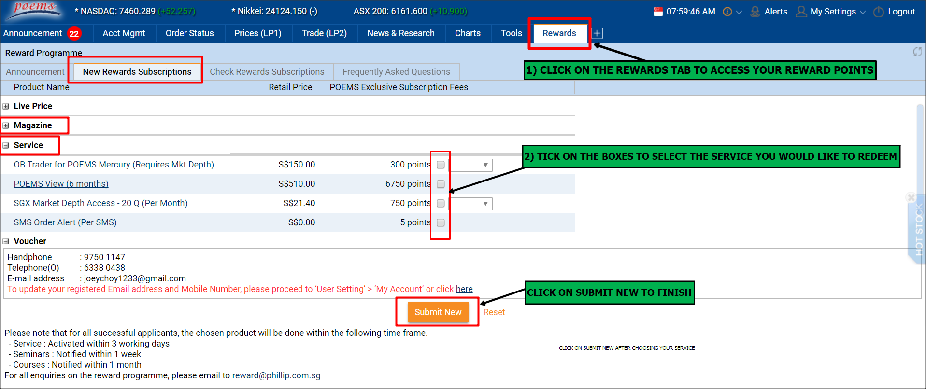
Task: Click the reward@phillip.com.sg email link
Action: click(276, 375)
